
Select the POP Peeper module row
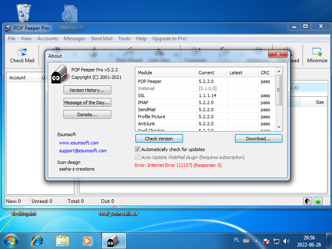pos(205,81)
